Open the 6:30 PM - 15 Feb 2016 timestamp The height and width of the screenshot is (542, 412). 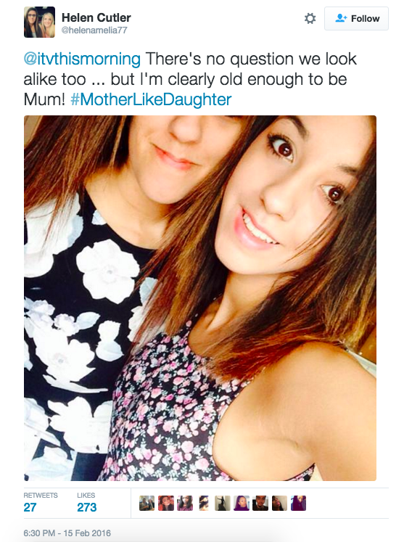(x=67, y=533)
